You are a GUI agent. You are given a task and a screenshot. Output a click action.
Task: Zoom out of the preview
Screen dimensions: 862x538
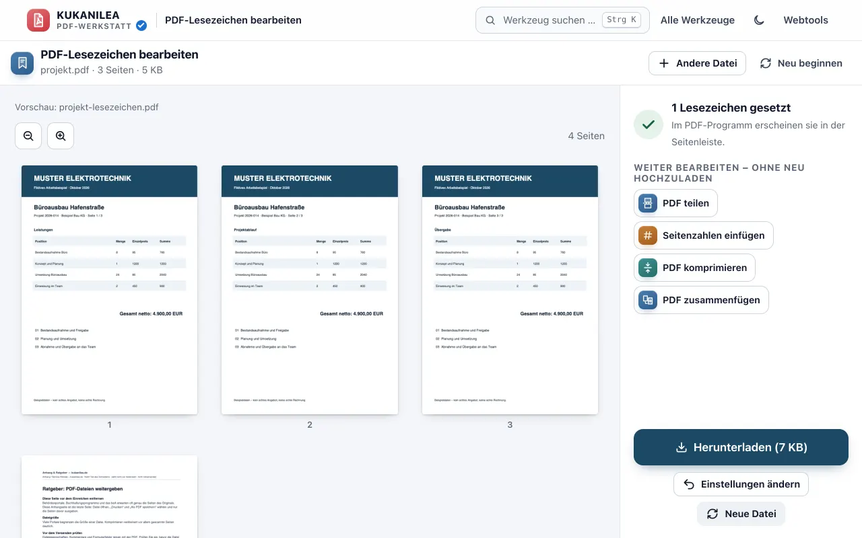point(28,136)
